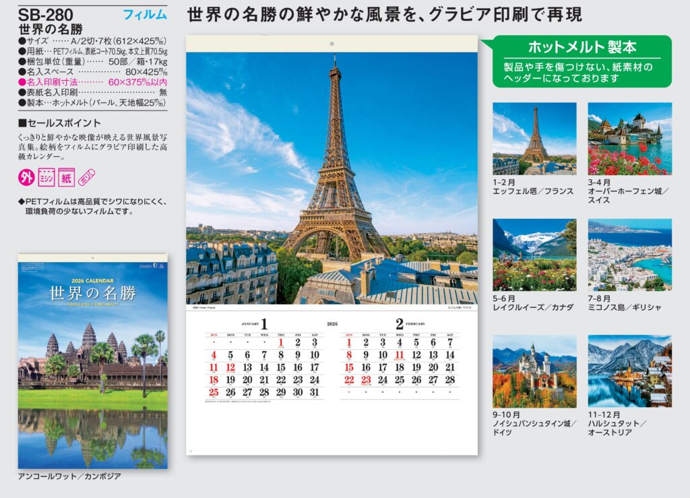Viewport: 690px width, 498px height.
Task: Select February 11 on the calendar
Action: (x=400, y=355)
